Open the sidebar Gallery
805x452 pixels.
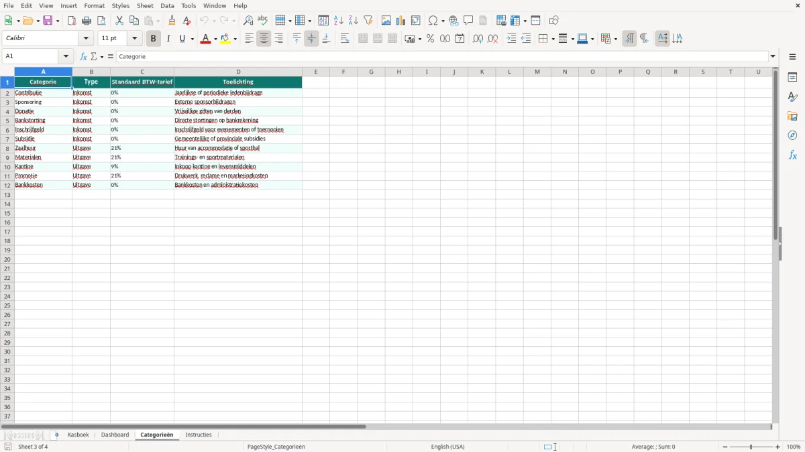(x=792, y=116)
